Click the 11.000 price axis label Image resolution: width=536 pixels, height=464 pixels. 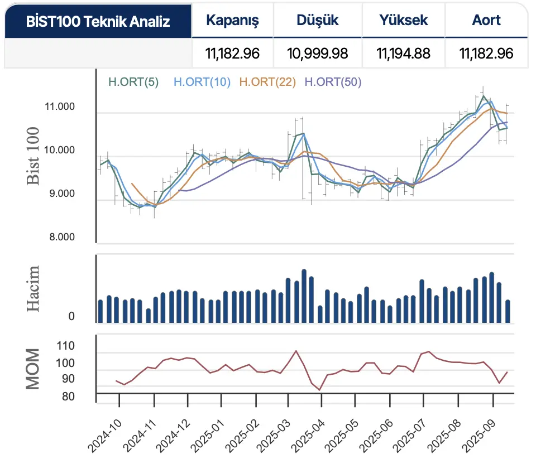click(60, 107)
